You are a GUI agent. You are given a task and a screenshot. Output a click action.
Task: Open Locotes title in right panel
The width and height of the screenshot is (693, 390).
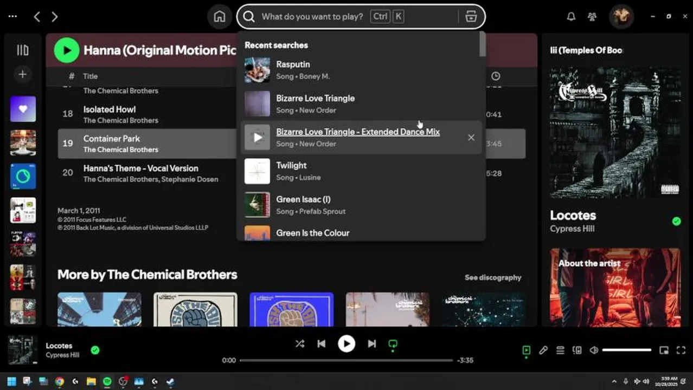[x=573, y=215]
